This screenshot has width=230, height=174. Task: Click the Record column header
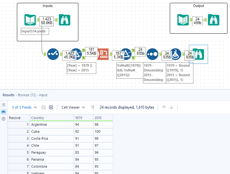[19, 118]
